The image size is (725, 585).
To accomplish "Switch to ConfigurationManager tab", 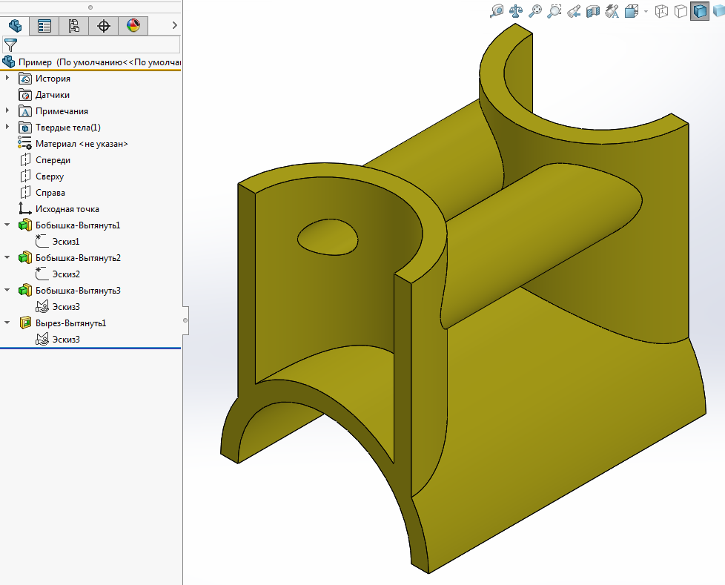I will point(74,26).
